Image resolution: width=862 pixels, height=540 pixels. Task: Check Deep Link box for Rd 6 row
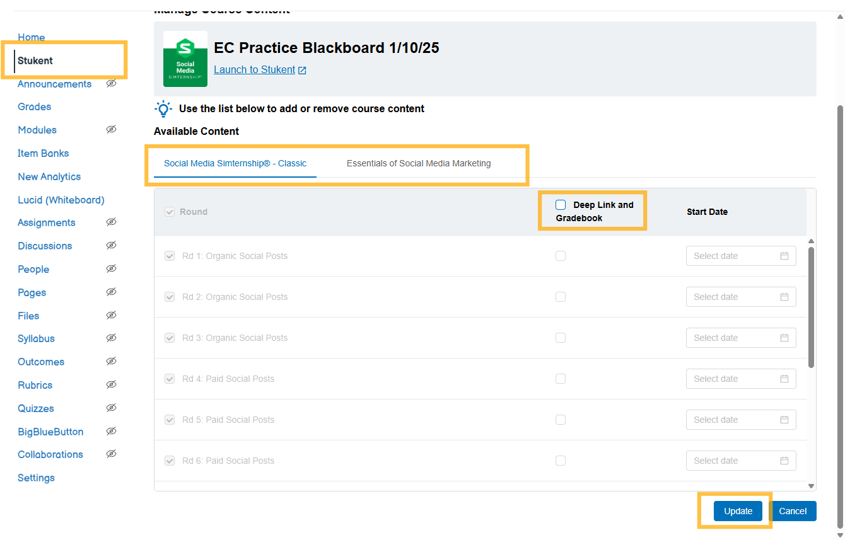(x=561, y=461)
